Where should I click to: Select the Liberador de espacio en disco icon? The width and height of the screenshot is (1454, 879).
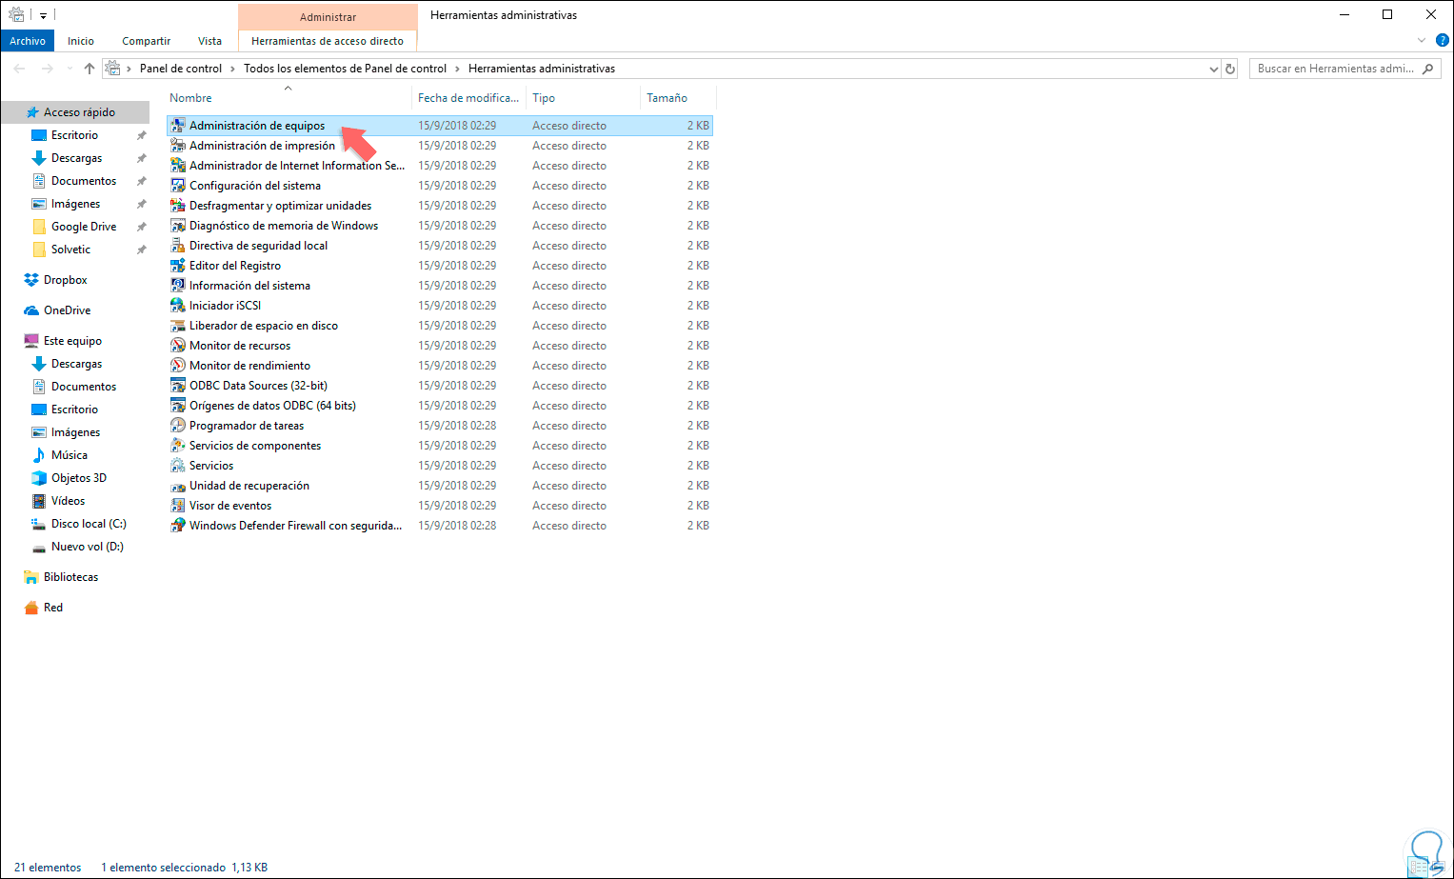tap(178, 326)
